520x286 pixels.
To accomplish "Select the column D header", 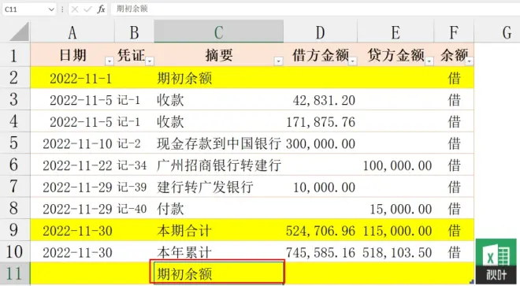I will (x=321, y=32).
